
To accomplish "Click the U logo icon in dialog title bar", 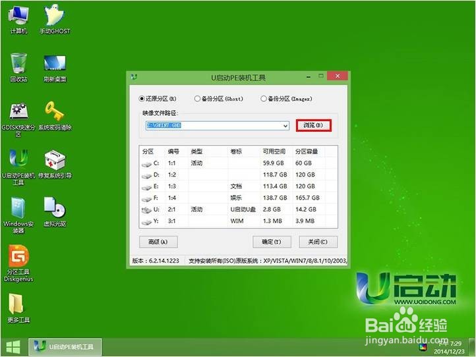I will [x=134, y=77].
